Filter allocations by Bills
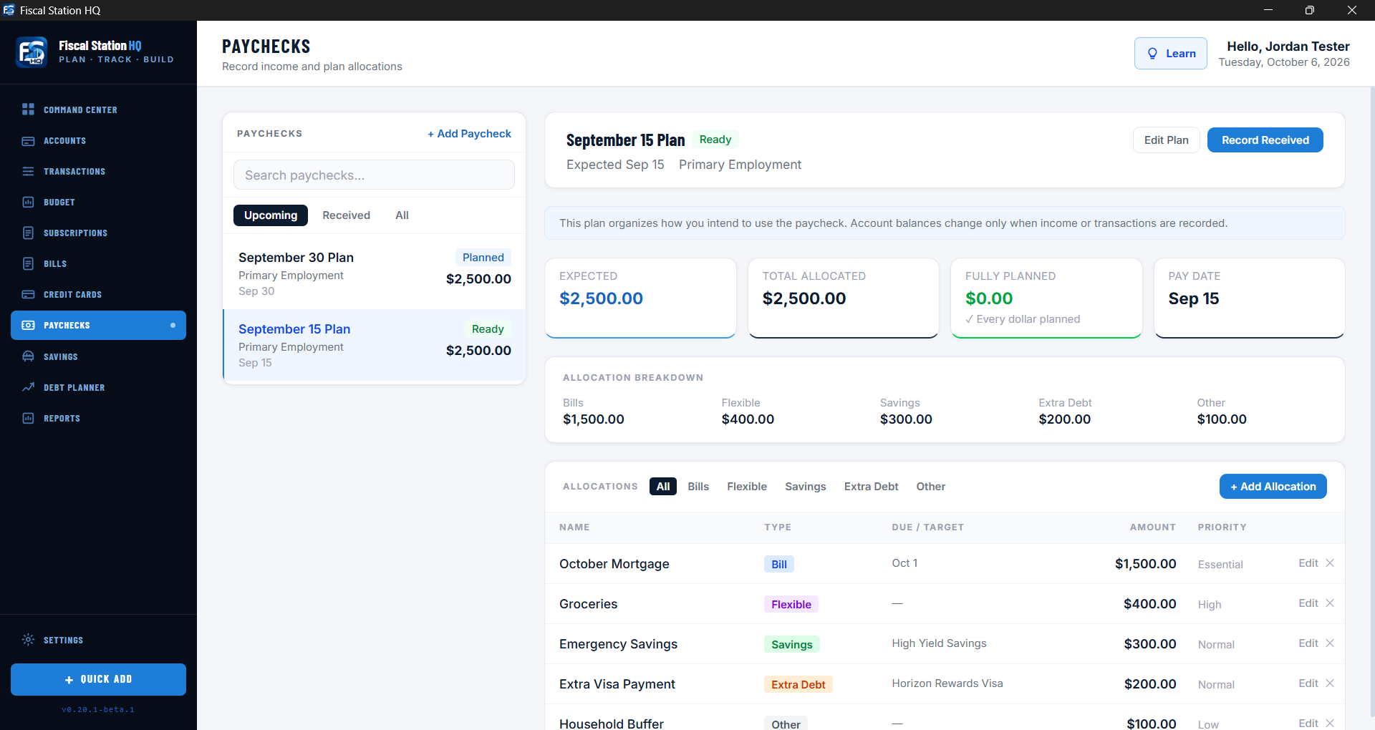The image size is (1375, 730). point(698,487)
